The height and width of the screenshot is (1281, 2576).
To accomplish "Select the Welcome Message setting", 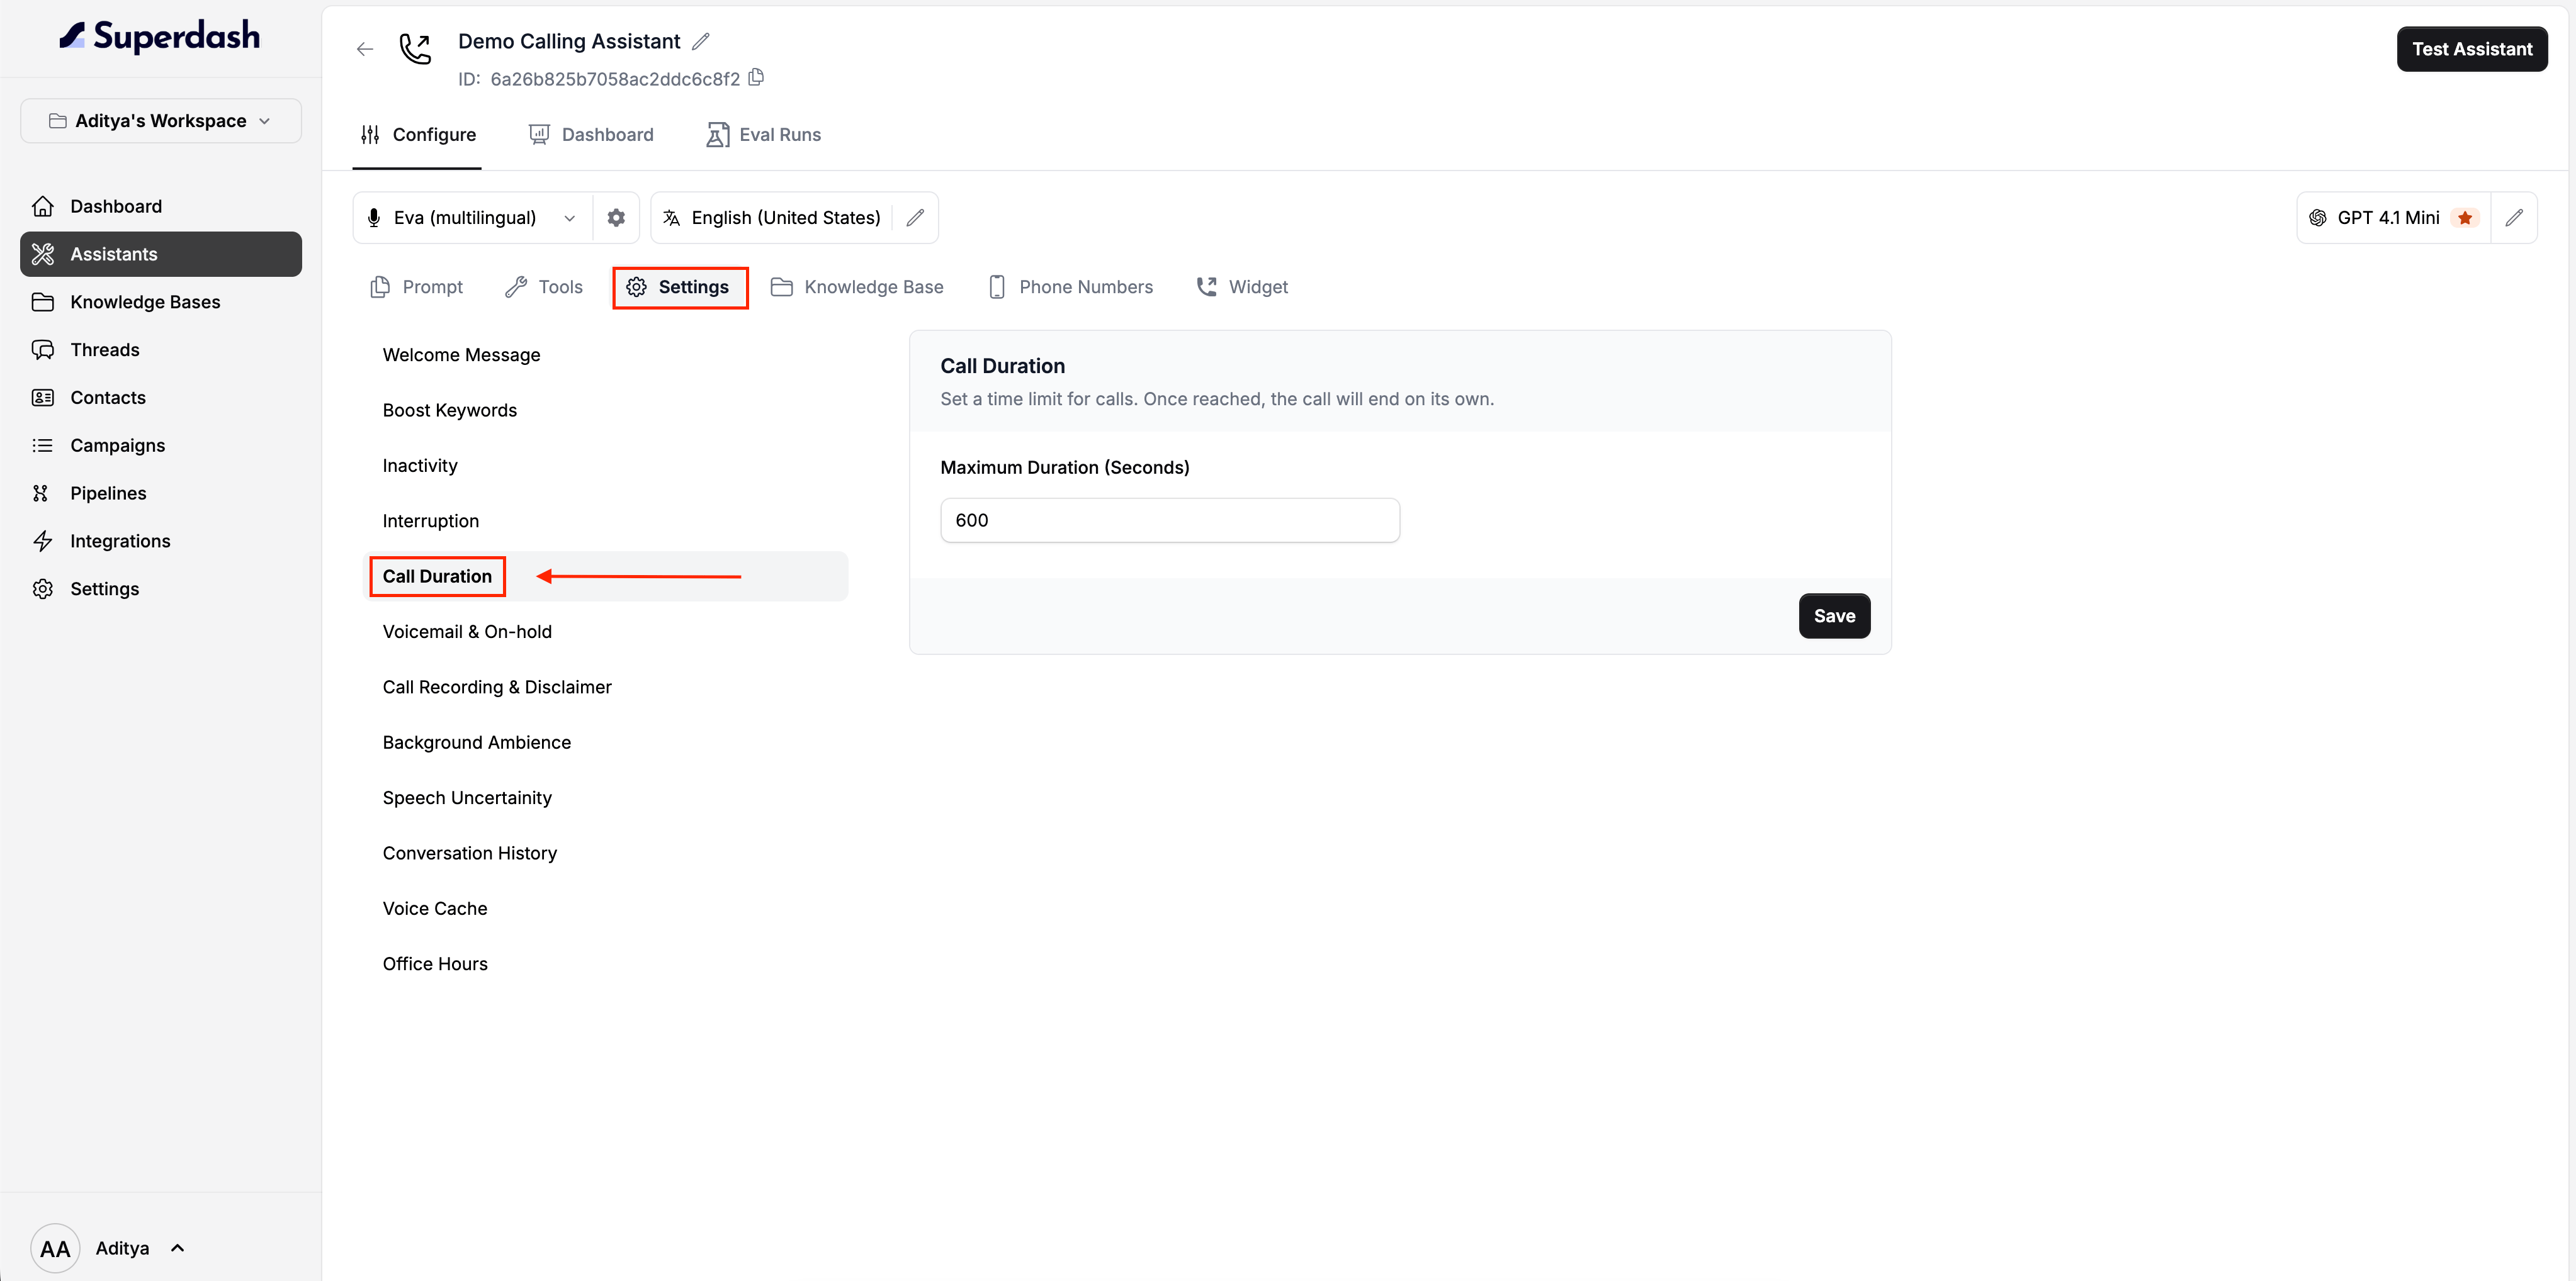I will 606,355.
